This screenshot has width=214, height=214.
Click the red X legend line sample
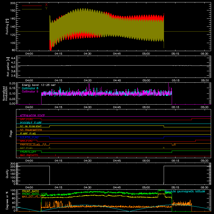32,6
